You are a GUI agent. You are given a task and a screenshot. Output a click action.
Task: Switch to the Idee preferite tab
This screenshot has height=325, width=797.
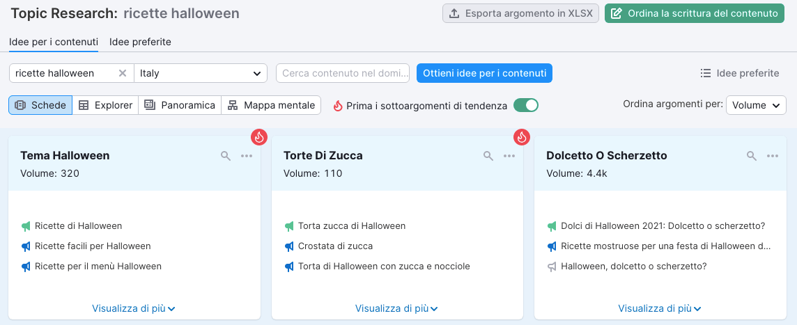pos(140,42)
